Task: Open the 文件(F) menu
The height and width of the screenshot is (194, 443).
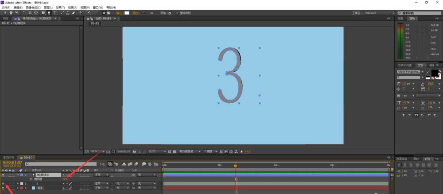Action: coord(6,8)
